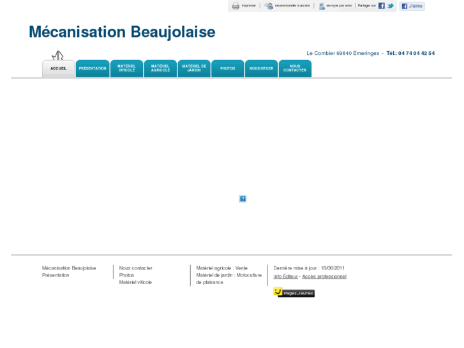The width and height of the screenshot is (464, 348).
Task: Share the page on Twitter
Action: tap(391, 6)
